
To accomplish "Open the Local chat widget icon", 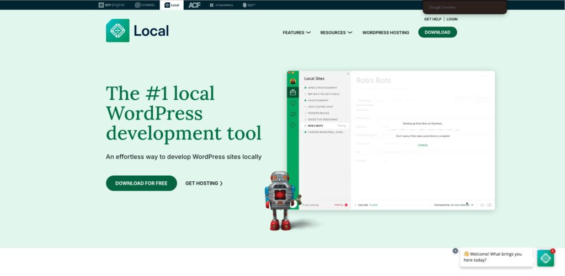I will click(x=546, y=258).
